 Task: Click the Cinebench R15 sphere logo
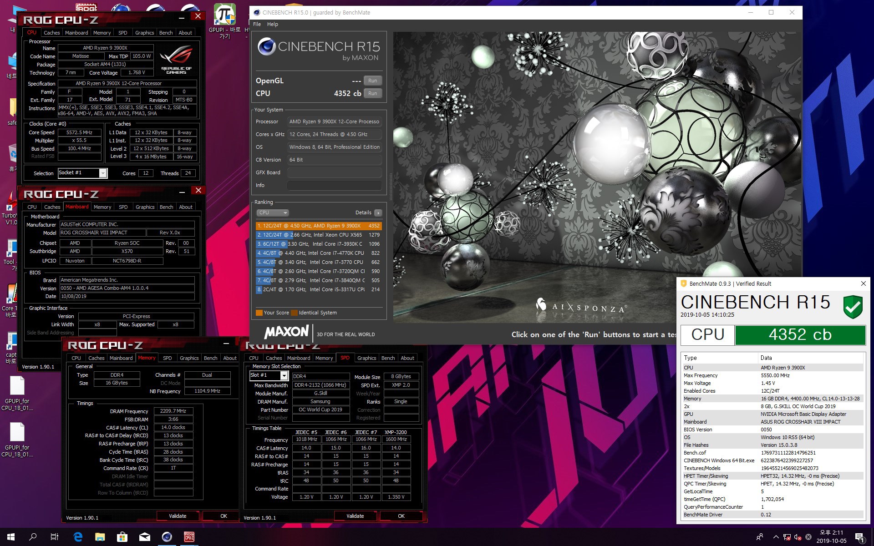pos(267,46)
